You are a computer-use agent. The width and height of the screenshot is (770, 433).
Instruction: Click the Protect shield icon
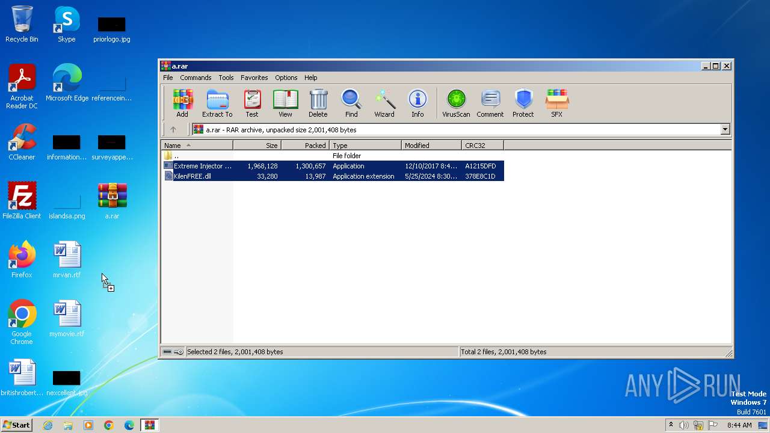pos(523,103)
